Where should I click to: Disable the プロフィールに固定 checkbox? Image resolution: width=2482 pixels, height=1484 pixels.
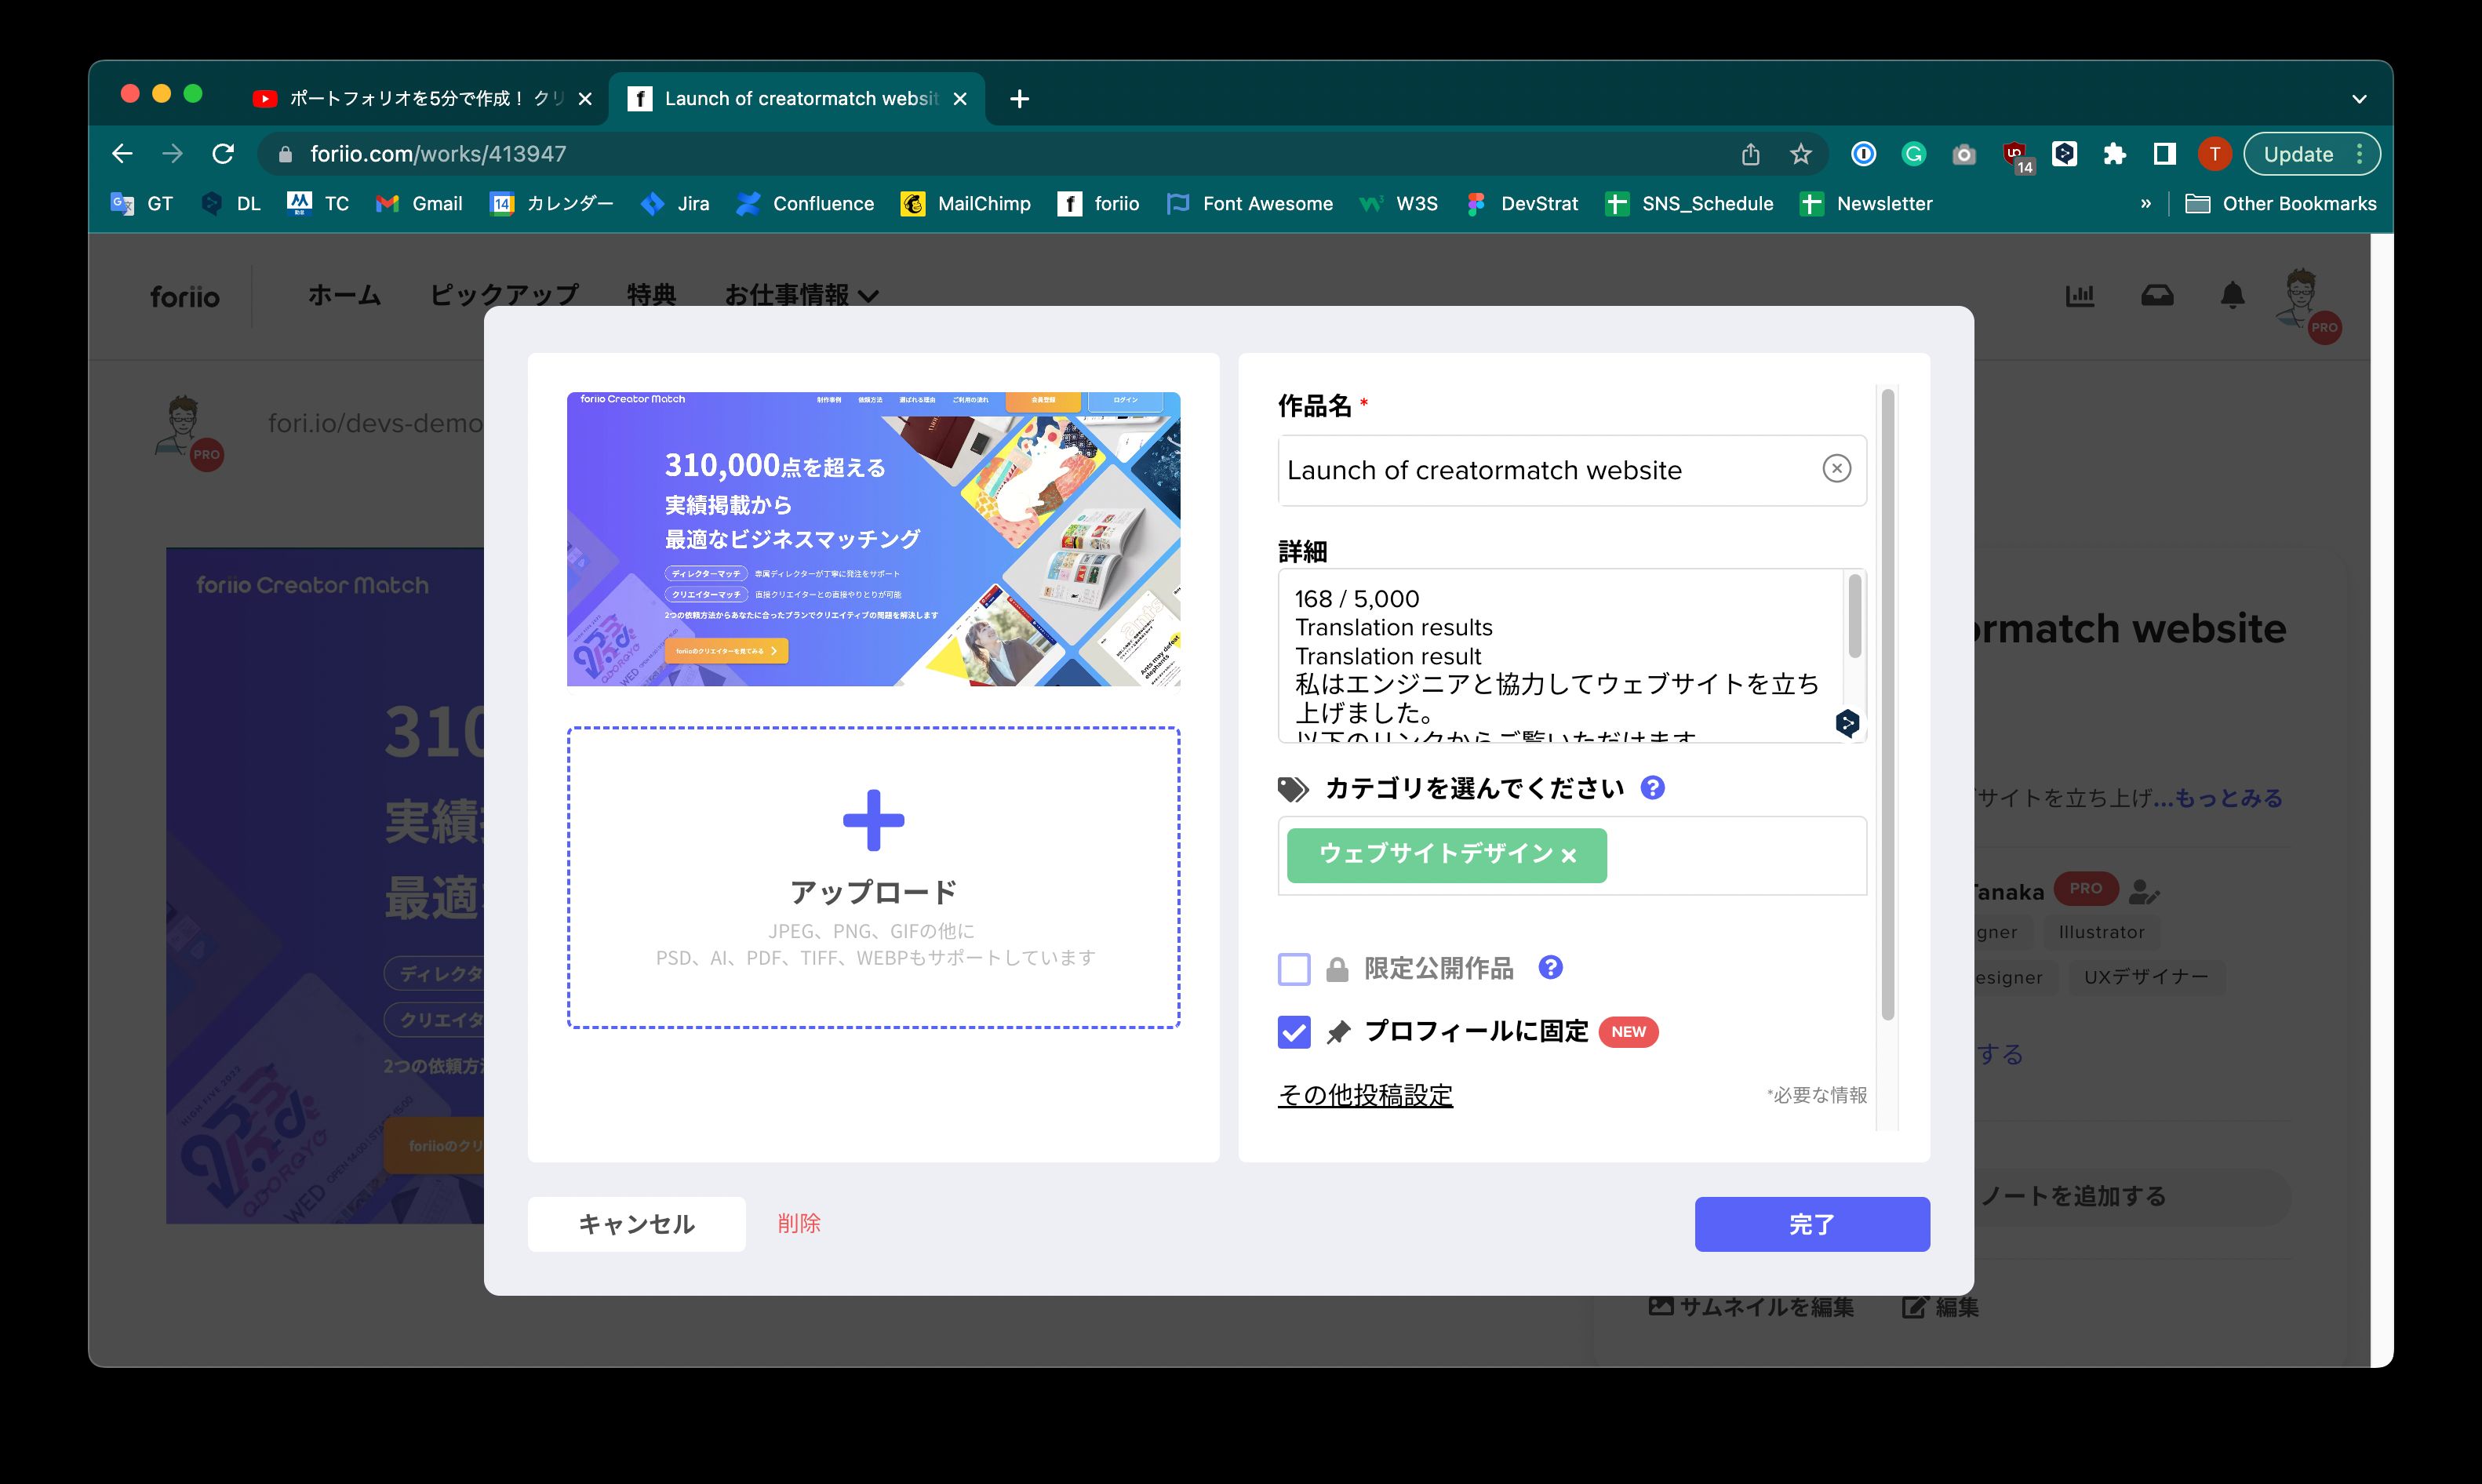pos(1294,1032)
